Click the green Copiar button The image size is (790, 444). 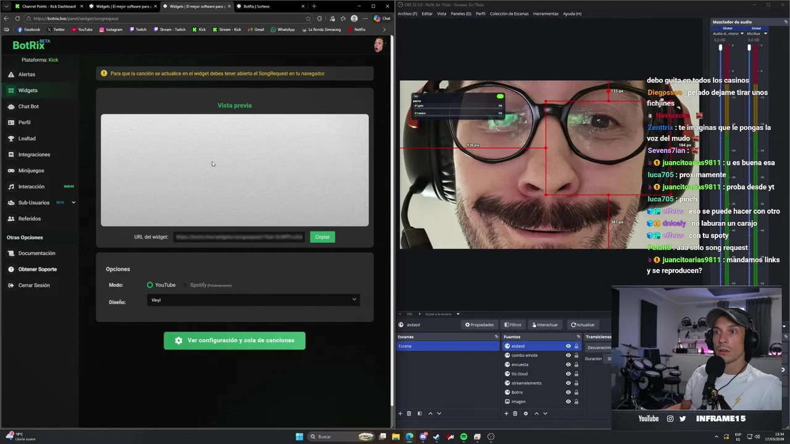pos(322,237)
